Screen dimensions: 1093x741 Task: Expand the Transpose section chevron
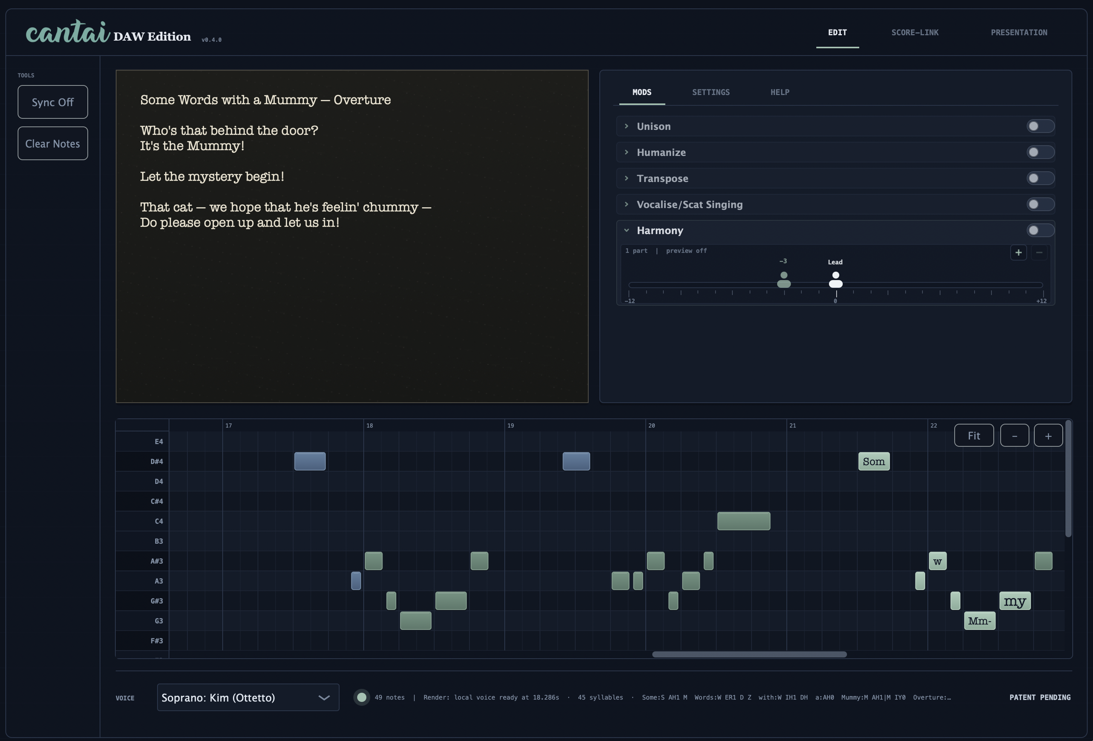[x=627, y=178]
